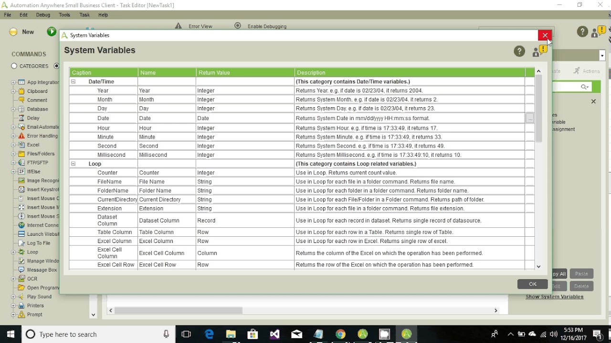Click the Delay hourglass icon
This screenshot has height=343, width=611.
21,118
